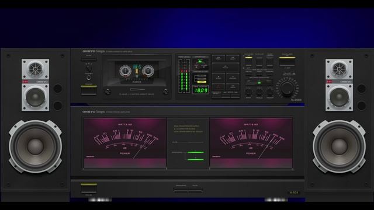Click the rewind button, top-left of transport keys
The image size is (374, 210).
click(219, 58)
